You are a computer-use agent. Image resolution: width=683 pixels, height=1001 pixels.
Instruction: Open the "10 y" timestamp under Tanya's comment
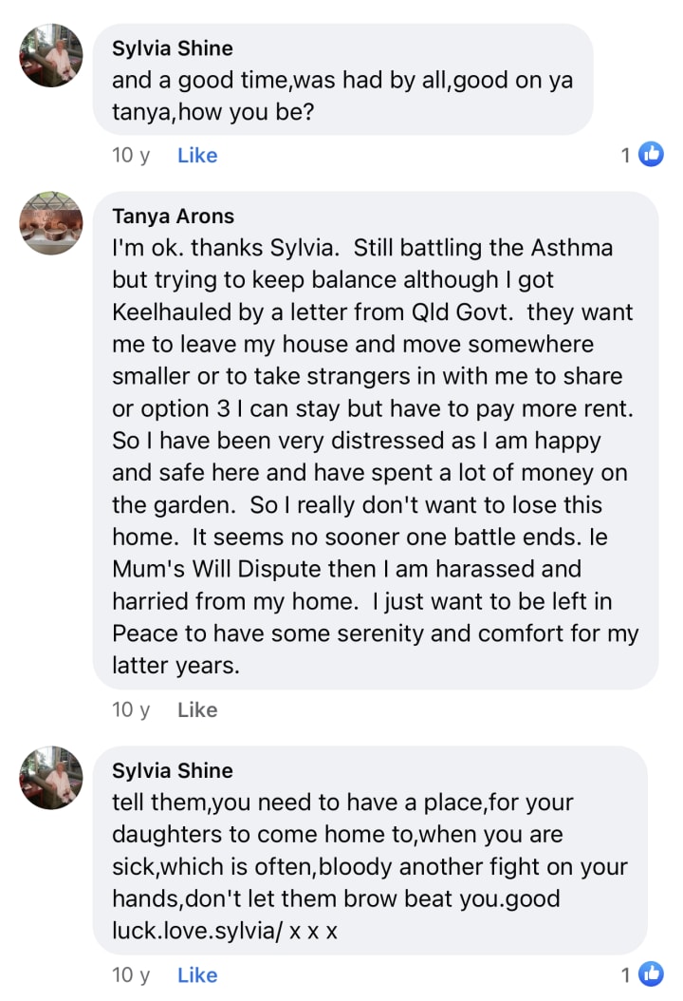(x=131, y=710)
